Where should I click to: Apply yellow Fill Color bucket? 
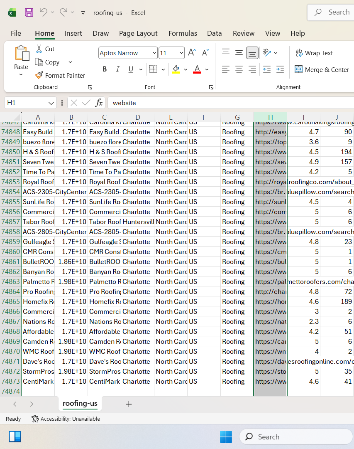point(176,69)
